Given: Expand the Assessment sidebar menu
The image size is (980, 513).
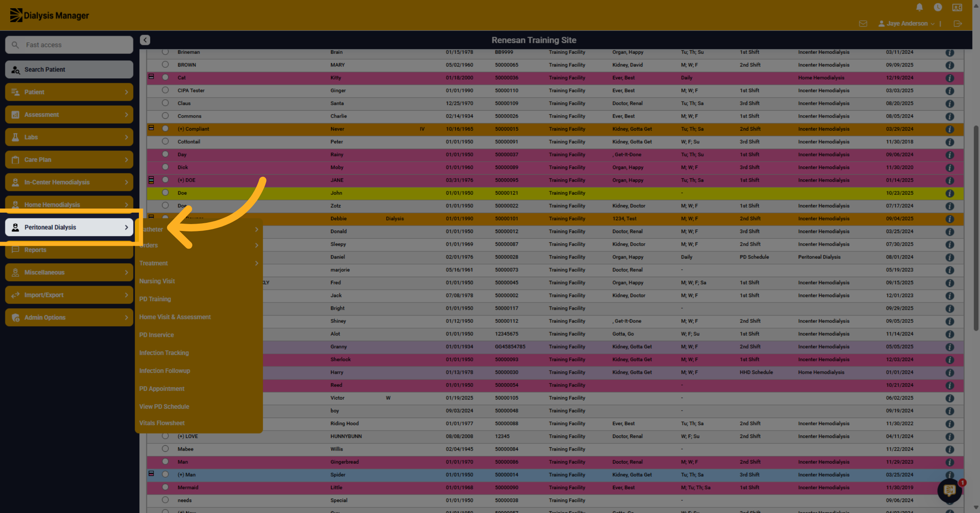Looking at the screenshot, I should click(69, 115).
